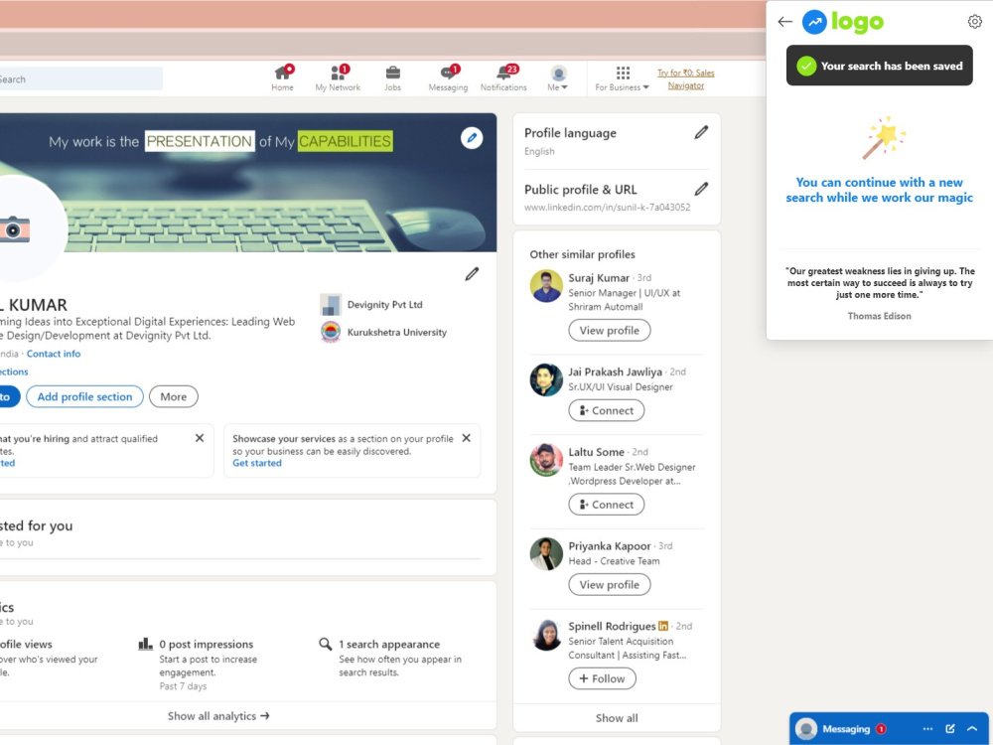Screen dimensions: 993x745
Task: Open My Network icon
Action: [338, 77]
